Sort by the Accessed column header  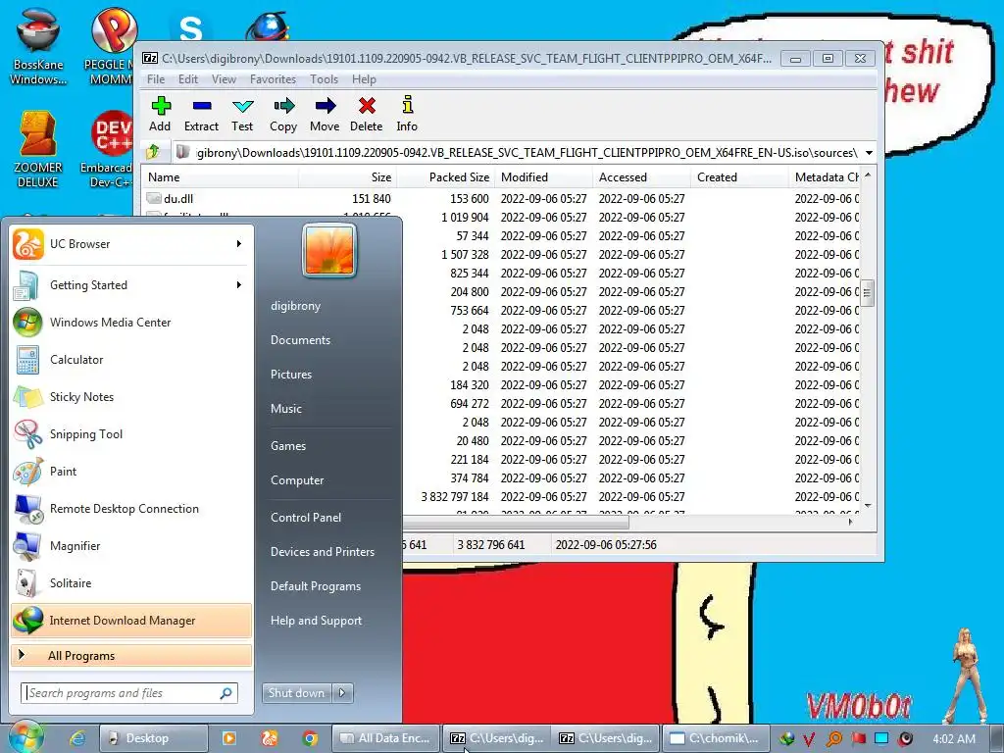[641, 177]
